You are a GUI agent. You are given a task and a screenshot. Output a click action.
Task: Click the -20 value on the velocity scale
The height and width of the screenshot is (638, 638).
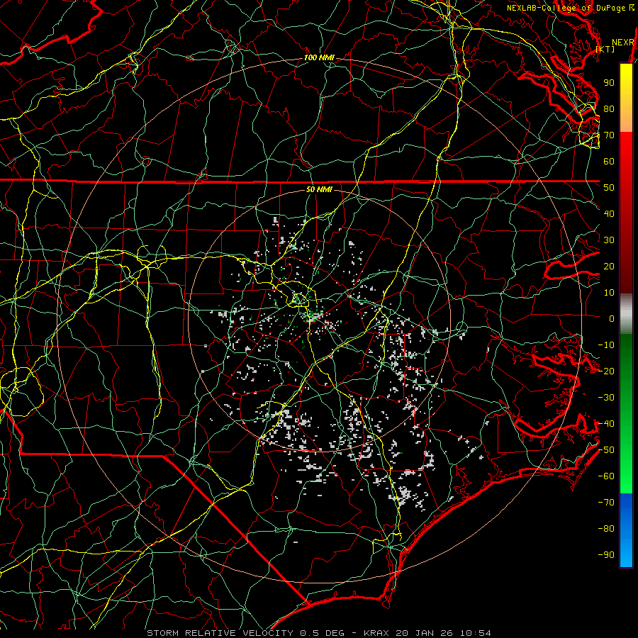pyautogui.click(x=606, y=371)
